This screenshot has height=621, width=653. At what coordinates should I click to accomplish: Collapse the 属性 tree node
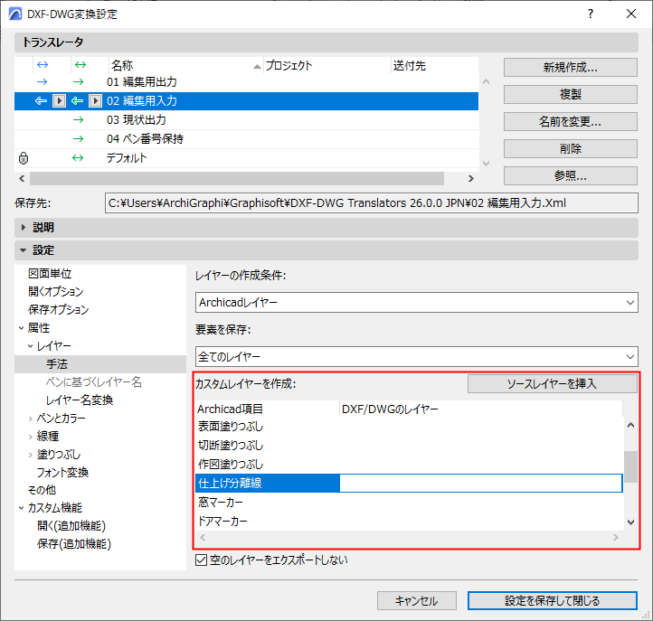21,328
